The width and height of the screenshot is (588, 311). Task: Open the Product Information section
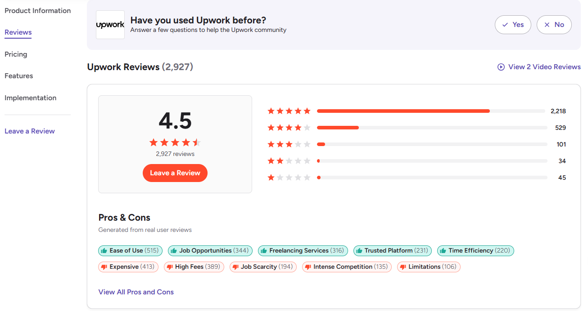pos(37,11)
